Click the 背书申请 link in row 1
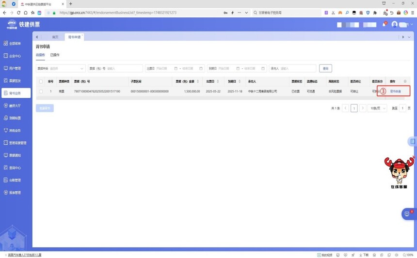Image resolution: width=417 pixels, height=258 pixels. 396,91
